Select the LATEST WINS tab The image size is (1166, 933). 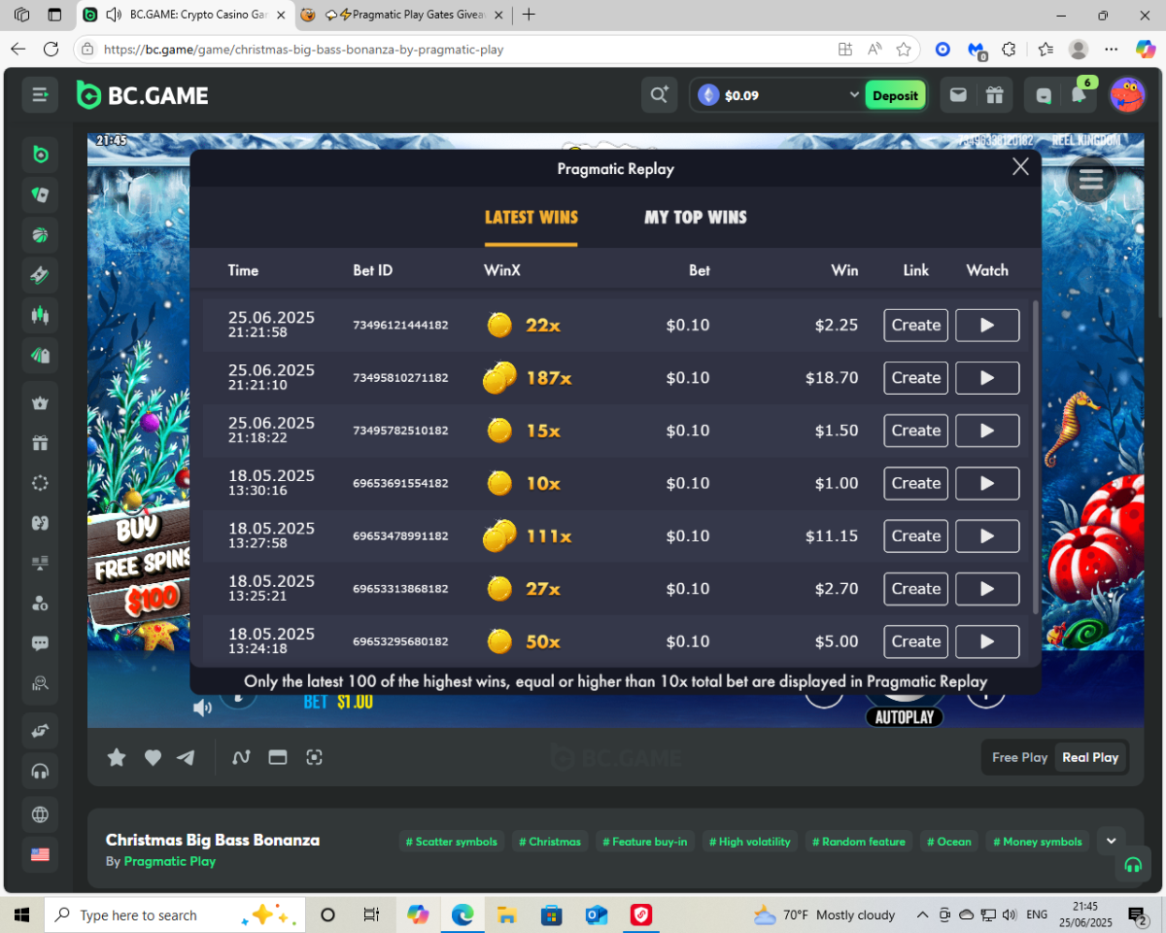[x=532, y=217]
